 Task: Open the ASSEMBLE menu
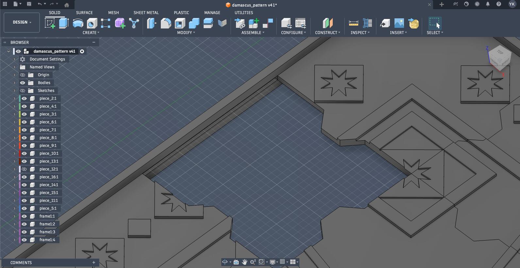[253, 33]
